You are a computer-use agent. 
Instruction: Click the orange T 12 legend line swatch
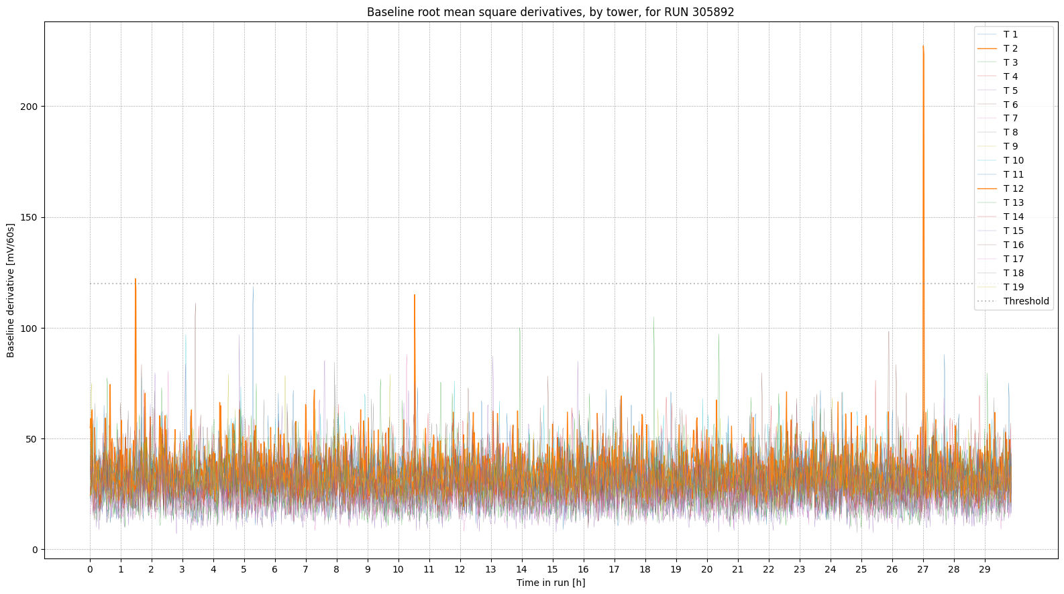coord(987,188)
